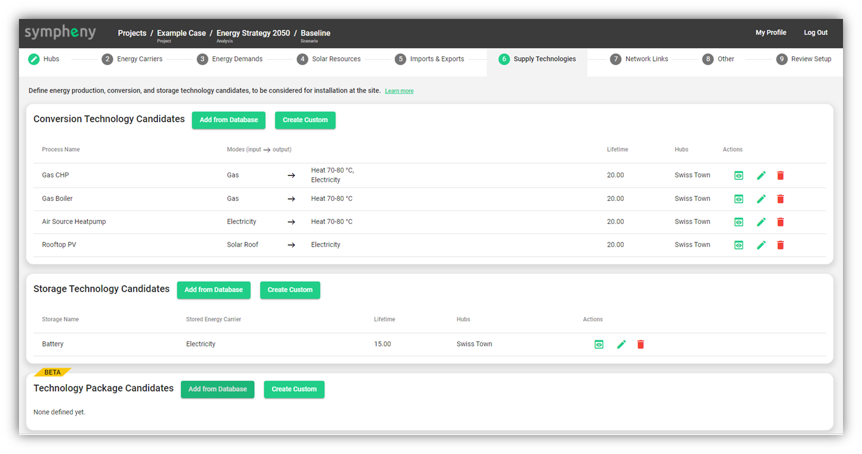862x454 pixels.
Task: Click the Sympheny logo
Action: [x=60, y=33]
